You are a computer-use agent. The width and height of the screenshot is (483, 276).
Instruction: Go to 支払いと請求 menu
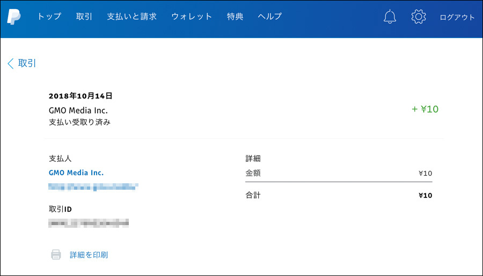131,17
